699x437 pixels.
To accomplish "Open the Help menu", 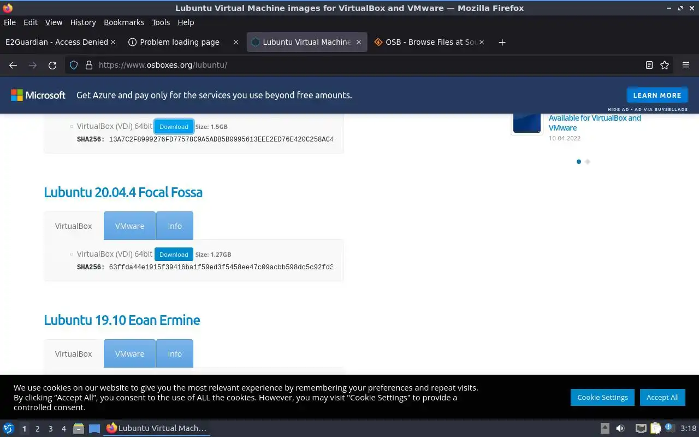I will coord(186,22).
